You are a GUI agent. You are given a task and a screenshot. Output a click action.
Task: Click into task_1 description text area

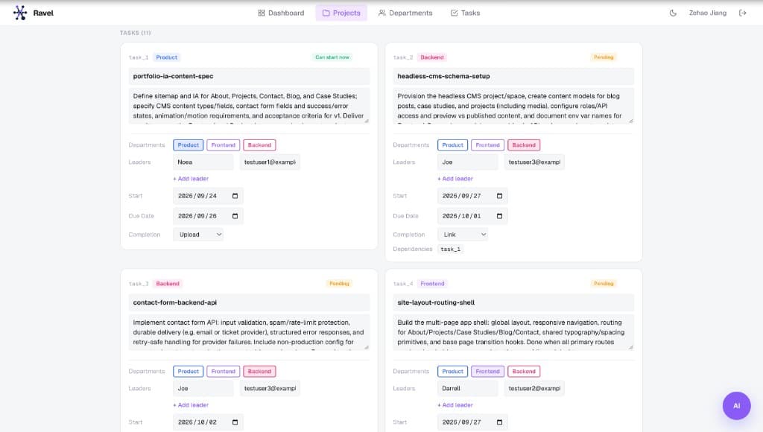point(249,106)
